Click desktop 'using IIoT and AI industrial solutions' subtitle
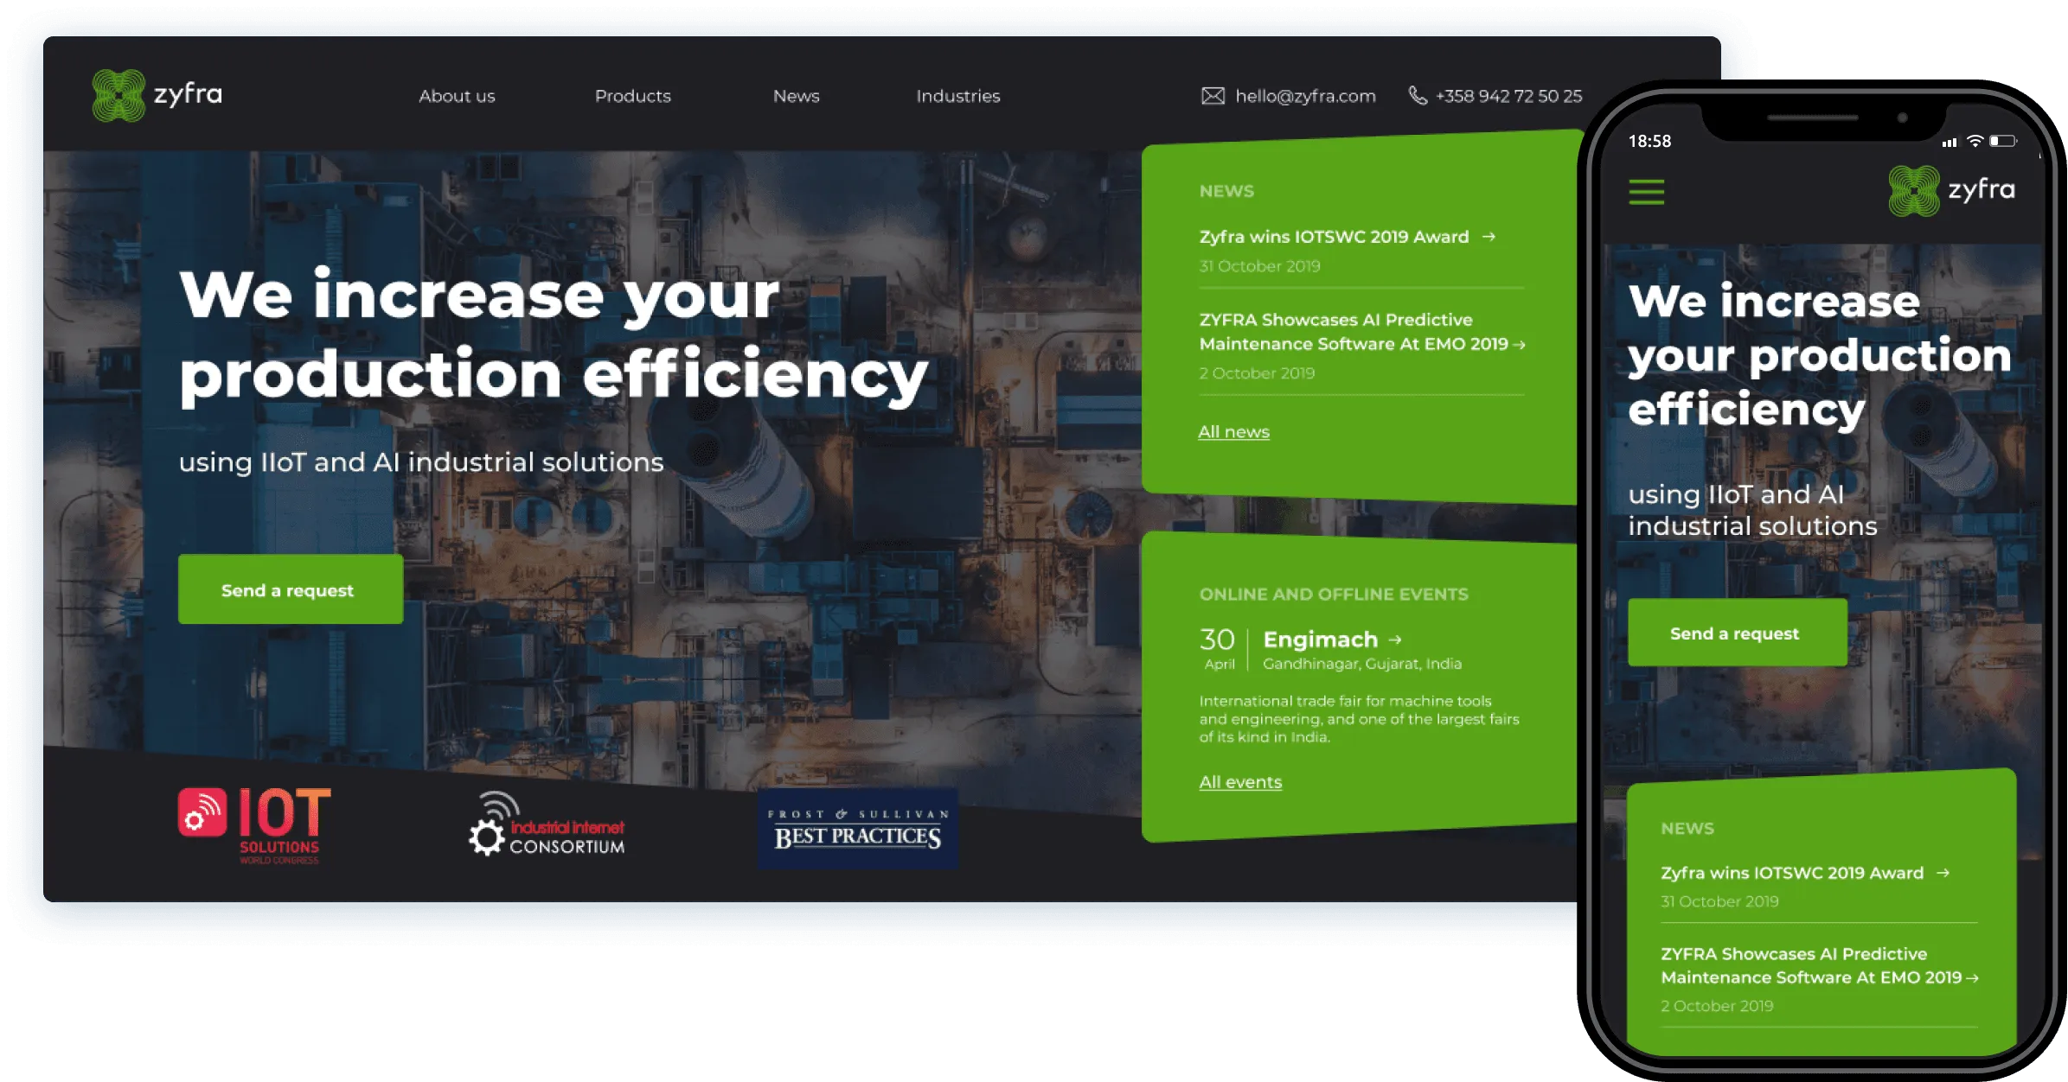The height and width of the screenshot is (1082, 2068). click(421, 462)
